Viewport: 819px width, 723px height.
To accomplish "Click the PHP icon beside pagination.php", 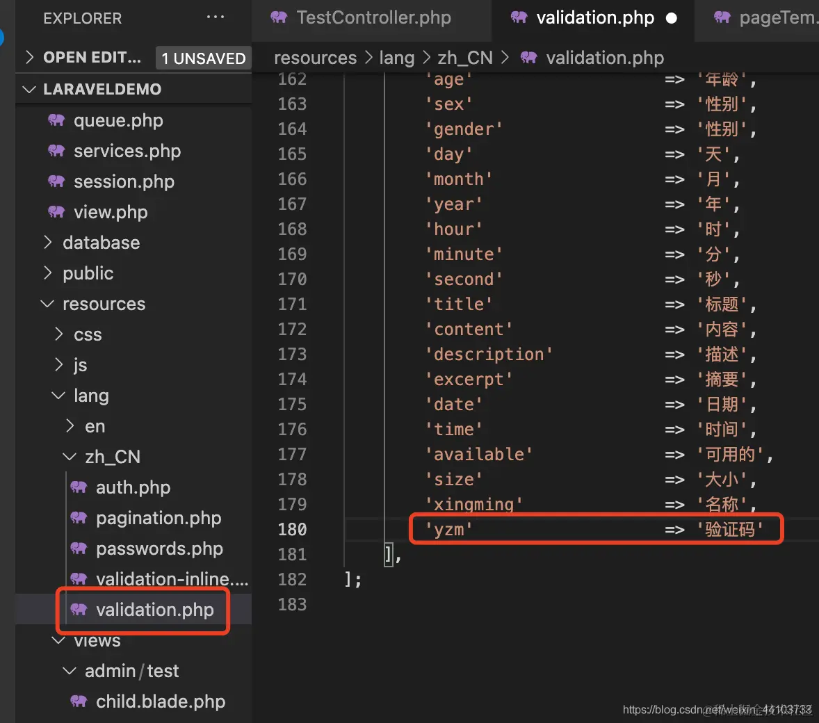I will [x=79, y=518].
